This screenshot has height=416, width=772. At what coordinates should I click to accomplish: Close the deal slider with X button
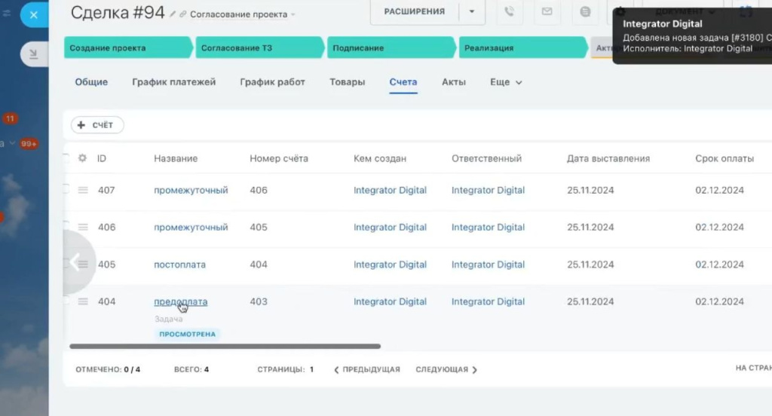[34, 14]
